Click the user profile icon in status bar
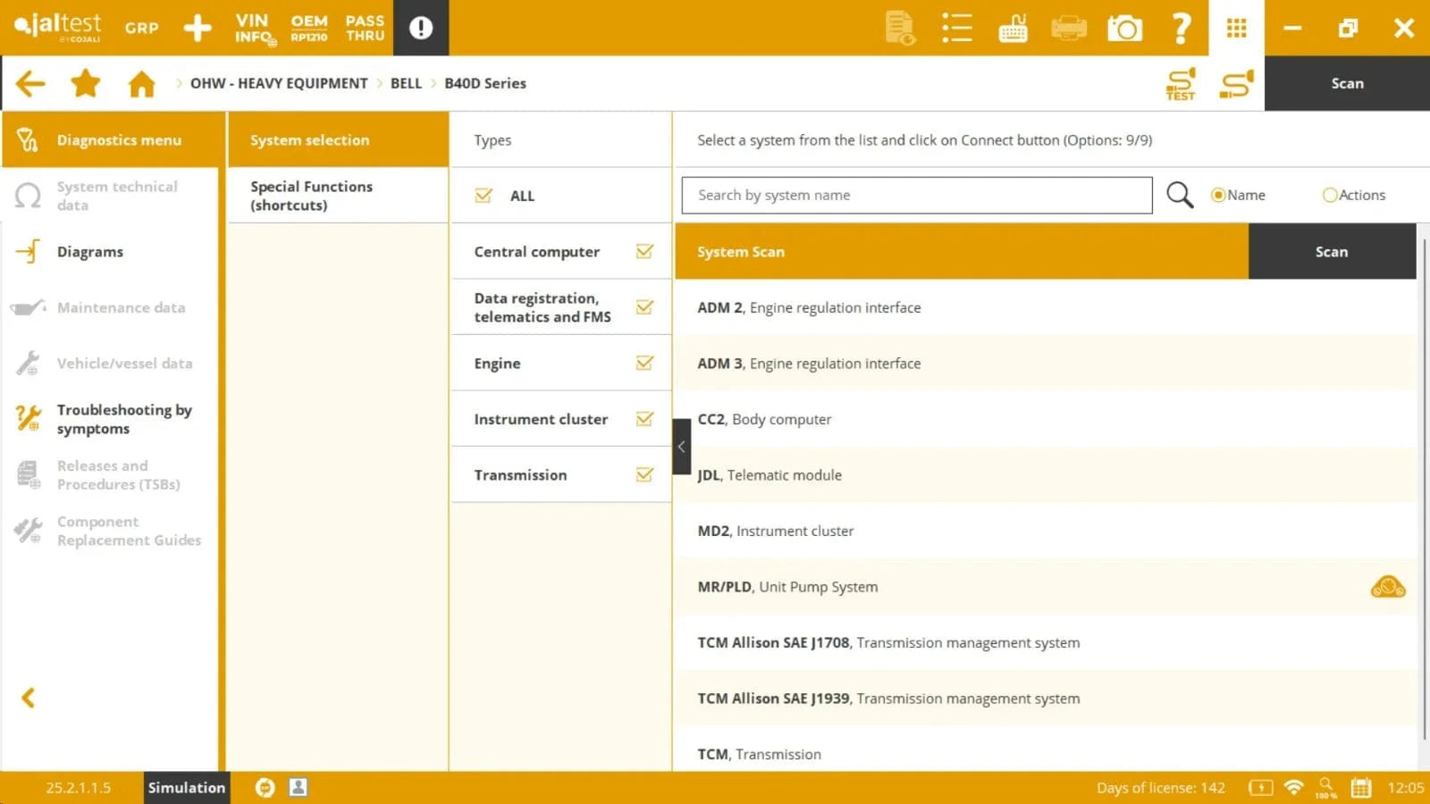This screenshot has height=804, width=1430. (x=299, y=787)
